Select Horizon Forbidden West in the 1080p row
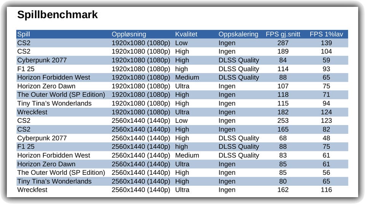365x204 pixels. [54, 77]
